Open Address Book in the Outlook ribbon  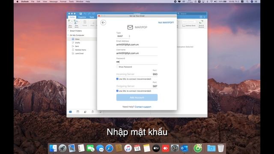point(189,26)
